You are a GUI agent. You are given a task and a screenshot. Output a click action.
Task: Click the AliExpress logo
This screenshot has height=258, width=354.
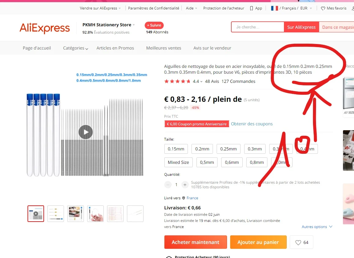point(45,28)
